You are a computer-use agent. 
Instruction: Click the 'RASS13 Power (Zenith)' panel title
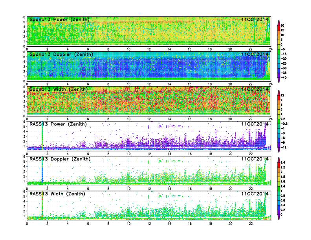tap(58, 124)
